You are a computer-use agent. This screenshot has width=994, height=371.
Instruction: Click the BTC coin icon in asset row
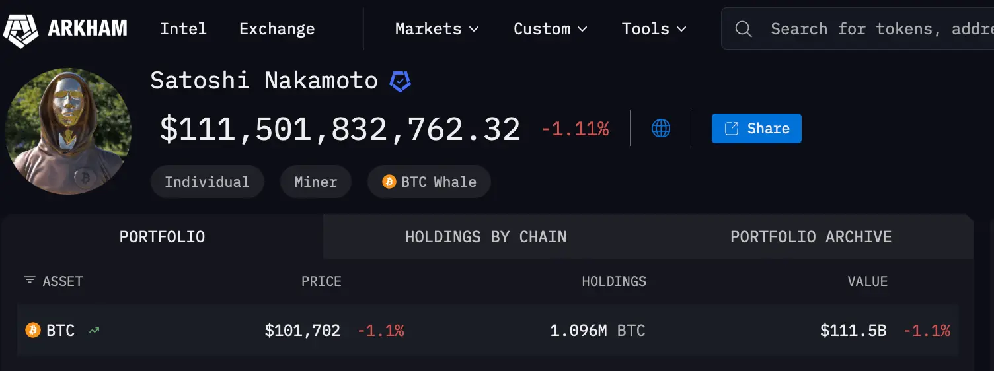[33, 330]
